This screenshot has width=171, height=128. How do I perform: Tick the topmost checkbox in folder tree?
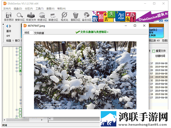(x=21, y=48)
